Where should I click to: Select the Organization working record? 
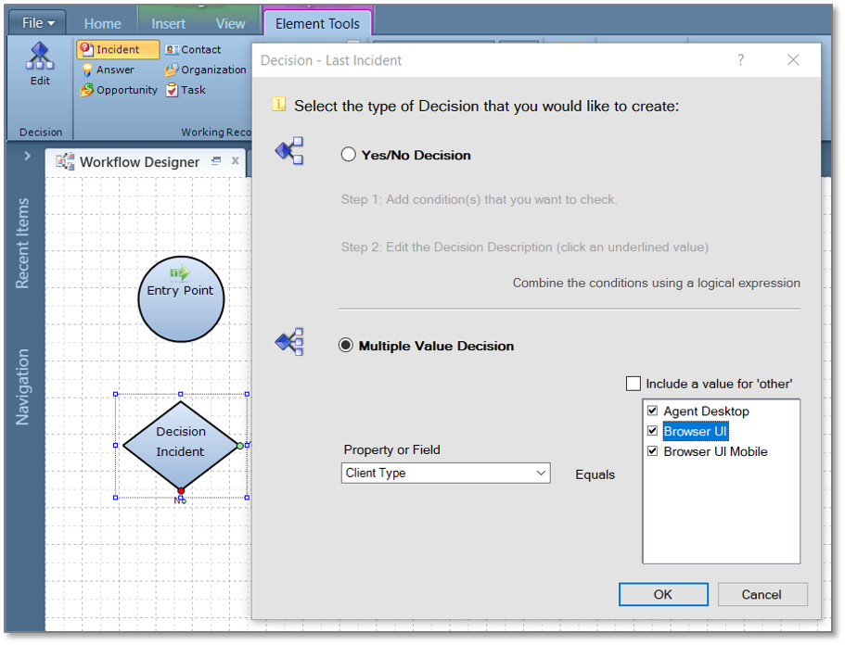coord(205,70)
